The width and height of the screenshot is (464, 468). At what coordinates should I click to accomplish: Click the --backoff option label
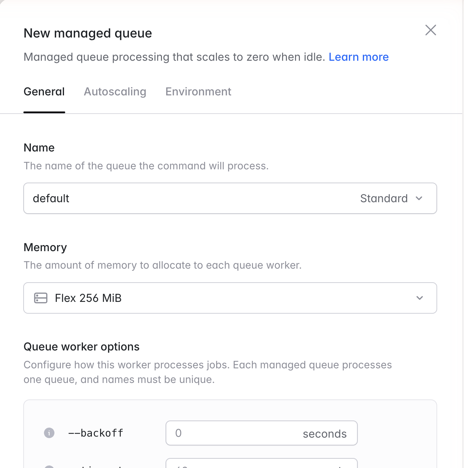coord(96,433)
